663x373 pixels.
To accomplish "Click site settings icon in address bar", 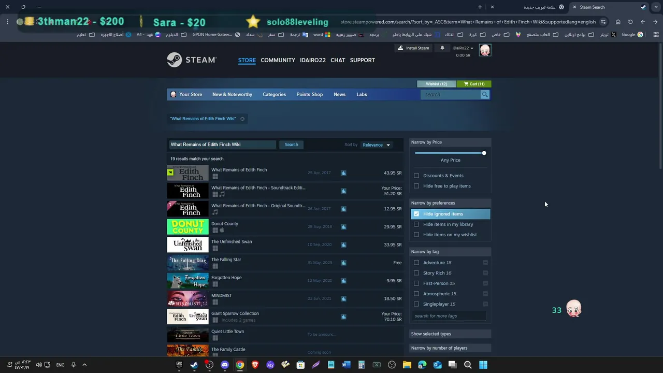I will pos(603,22).
